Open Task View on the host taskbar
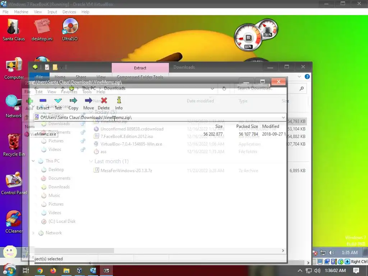This screenshot has height=276, width=368. tap(26, 271)
